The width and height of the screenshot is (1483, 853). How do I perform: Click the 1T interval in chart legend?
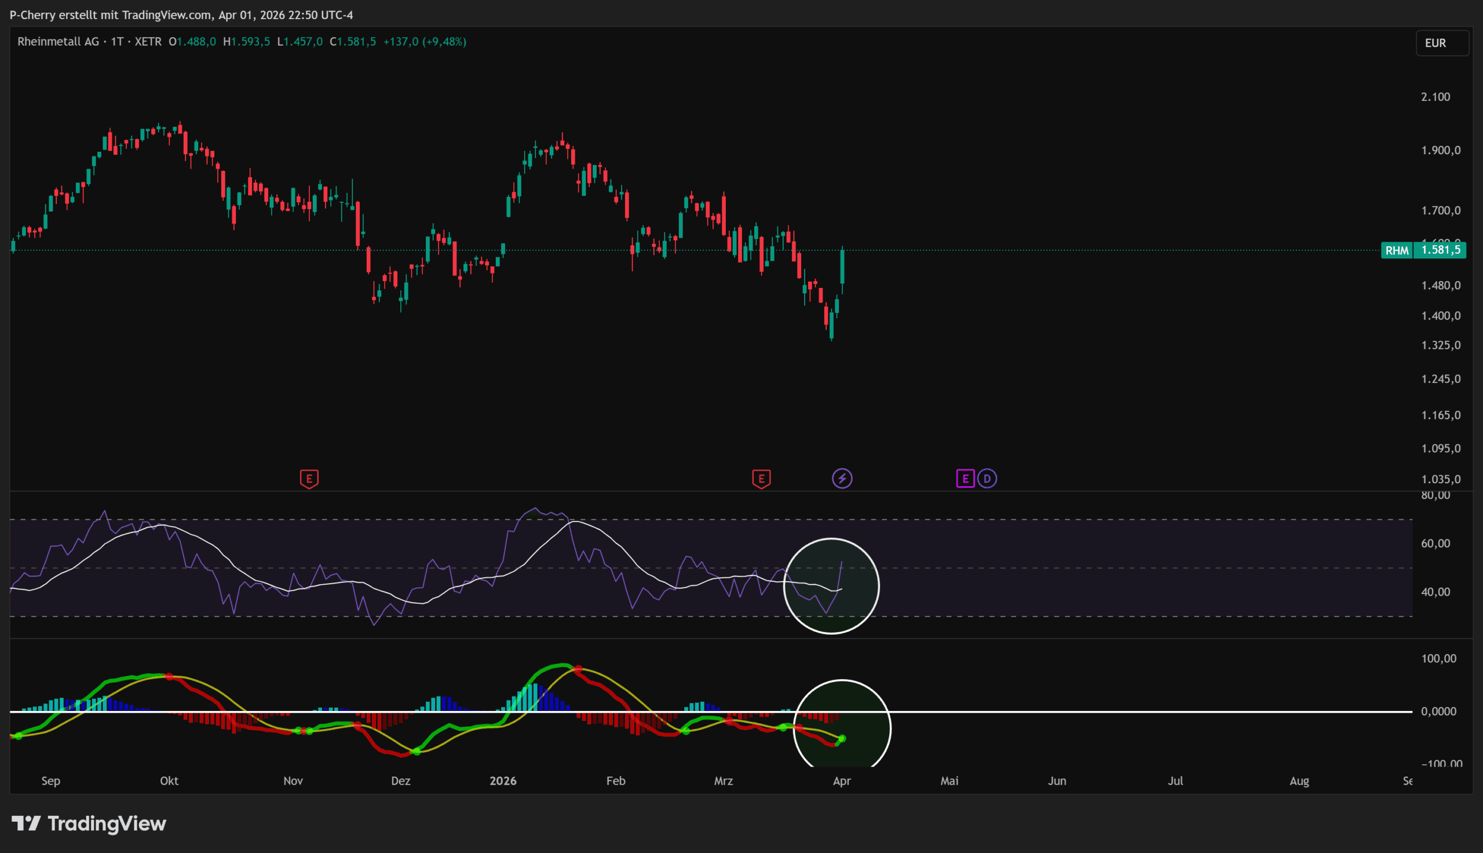117,42
